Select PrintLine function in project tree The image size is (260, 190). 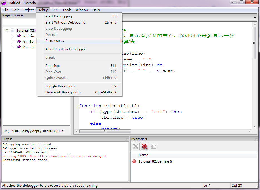click(x=29, y=36)
